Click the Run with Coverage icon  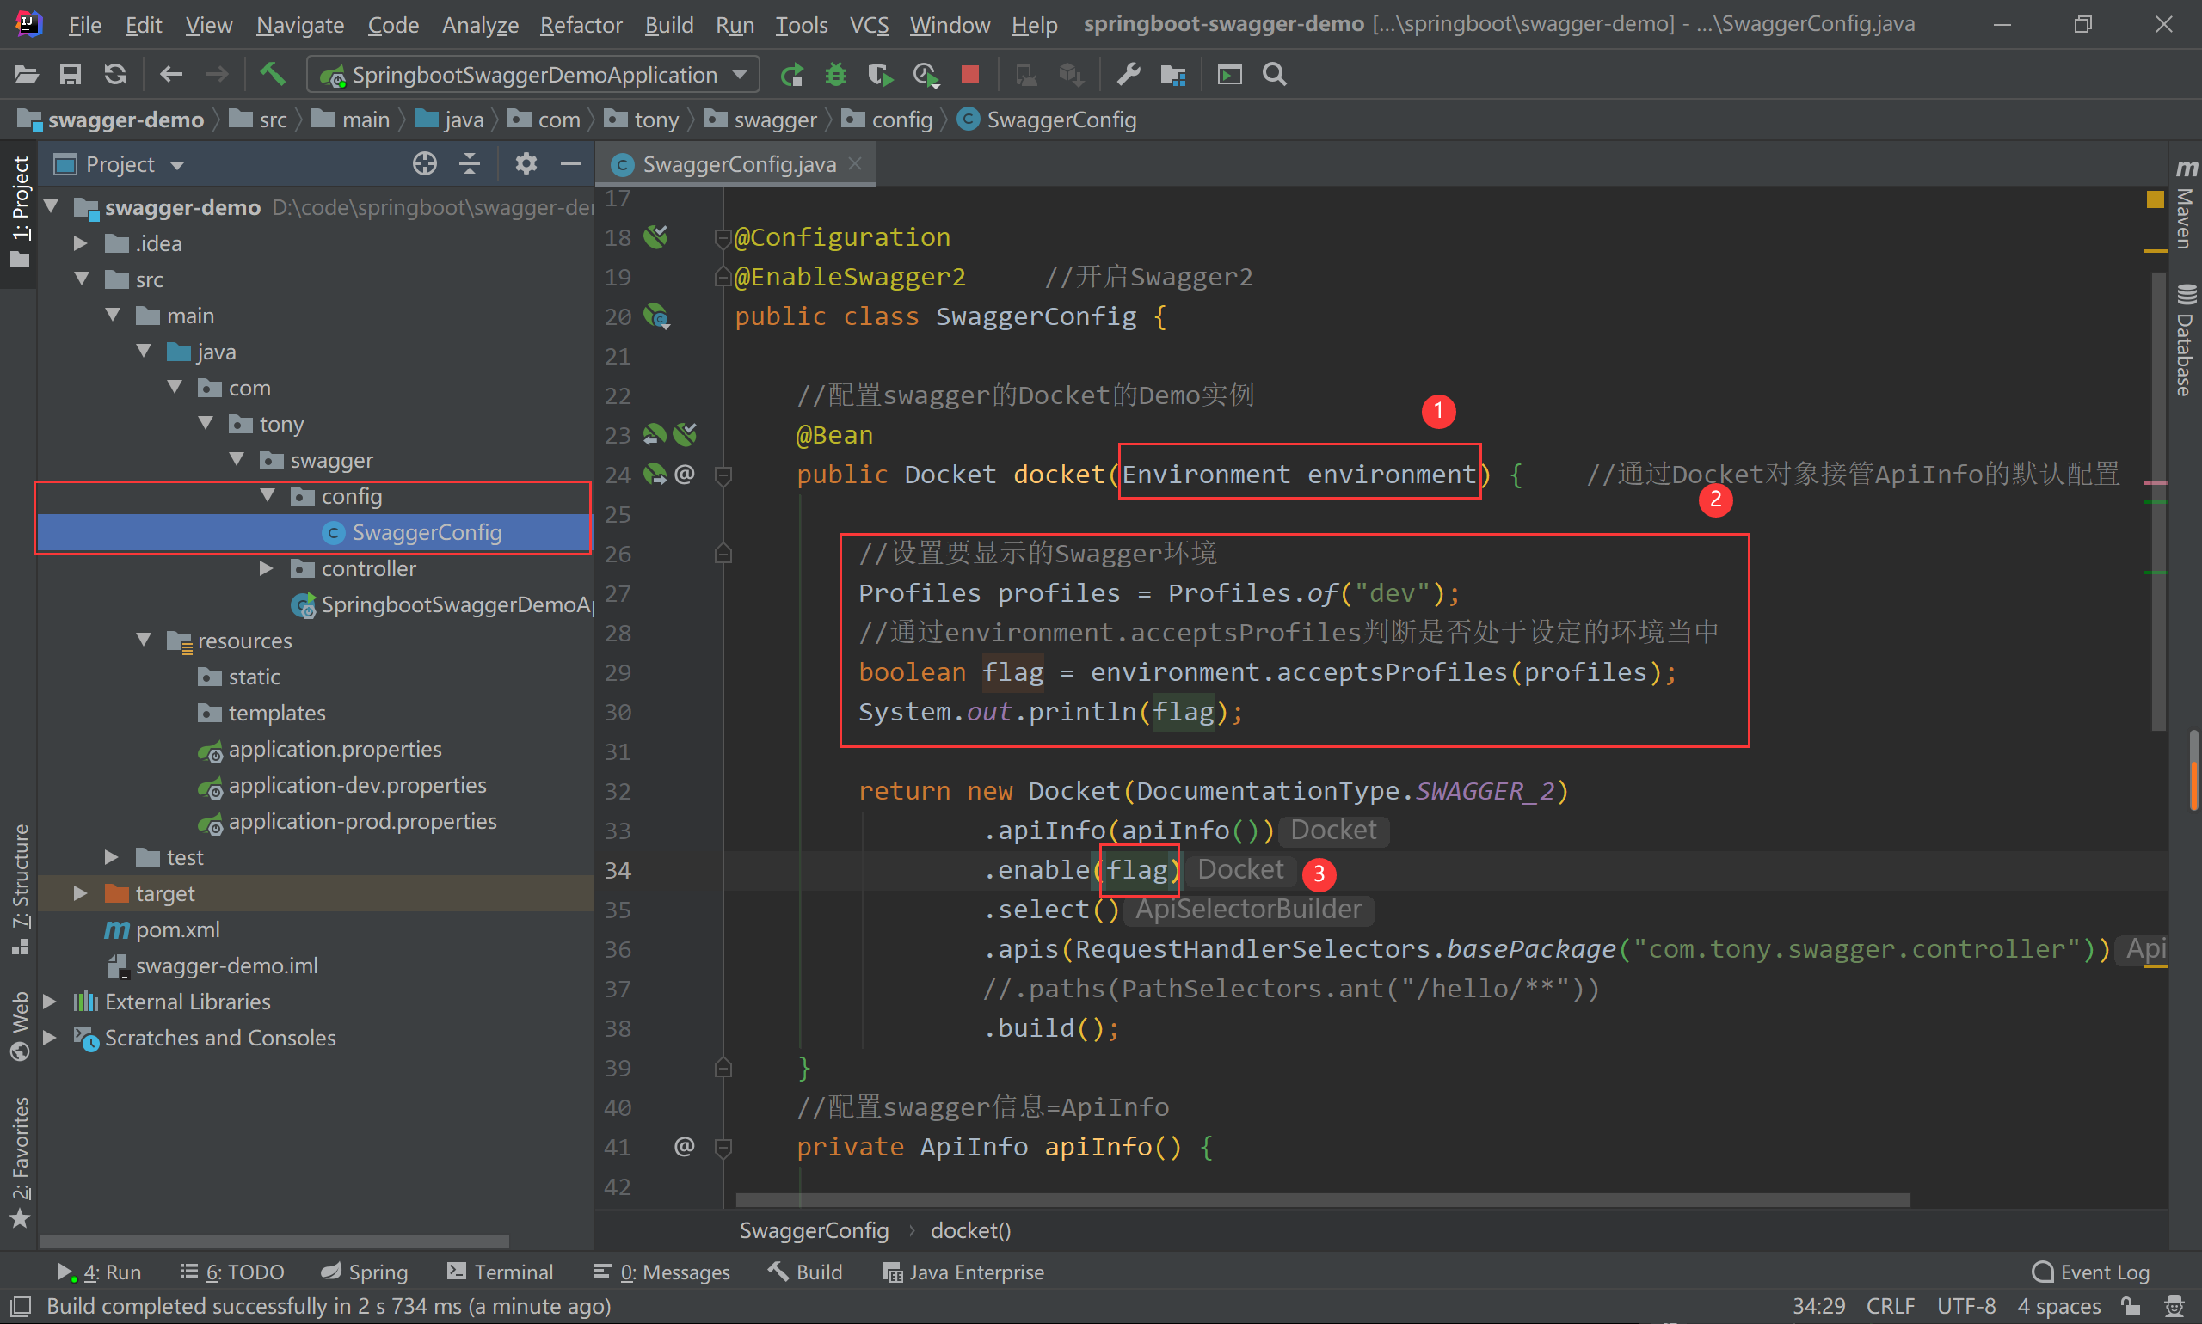(879, 74)
